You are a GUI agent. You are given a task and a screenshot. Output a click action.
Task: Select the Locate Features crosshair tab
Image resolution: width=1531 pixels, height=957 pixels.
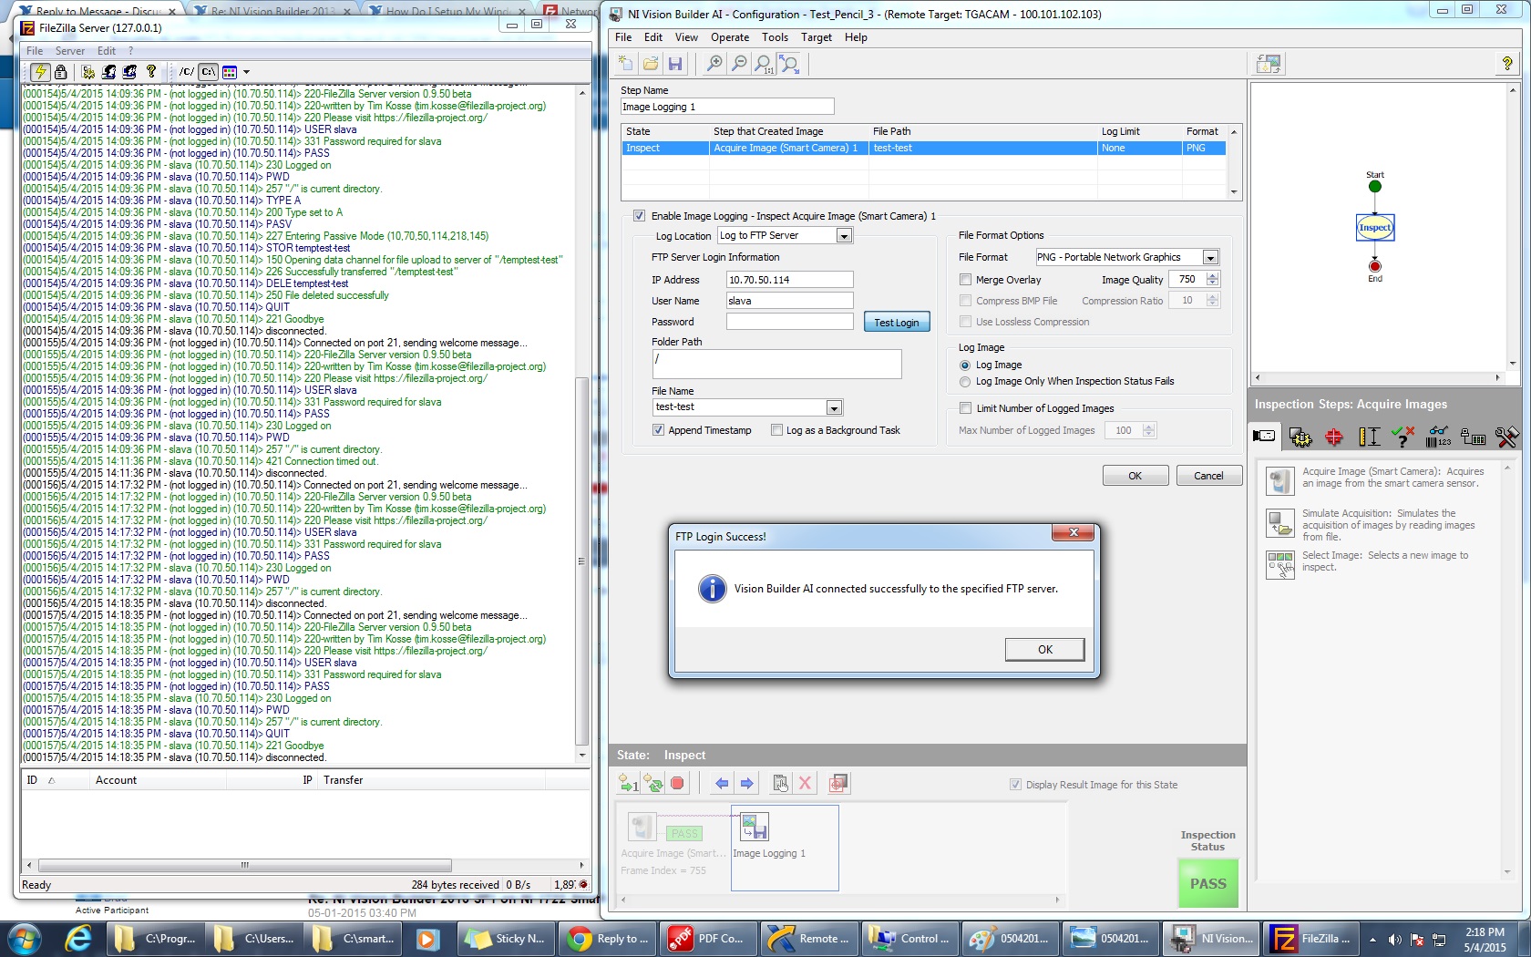pos(1334,437)
